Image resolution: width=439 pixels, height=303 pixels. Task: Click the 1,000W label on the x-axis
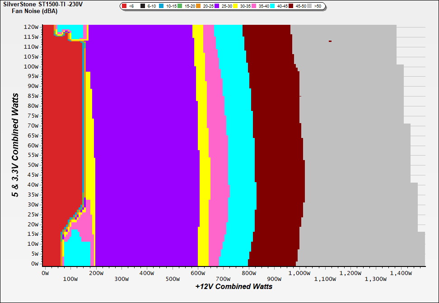(x=300, y=273)
